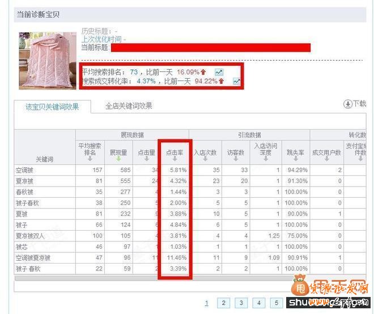The width and height of the screenshot is (374, 314).
Task: Click the 引流数据 group header
Action: [x=249, y=135]
